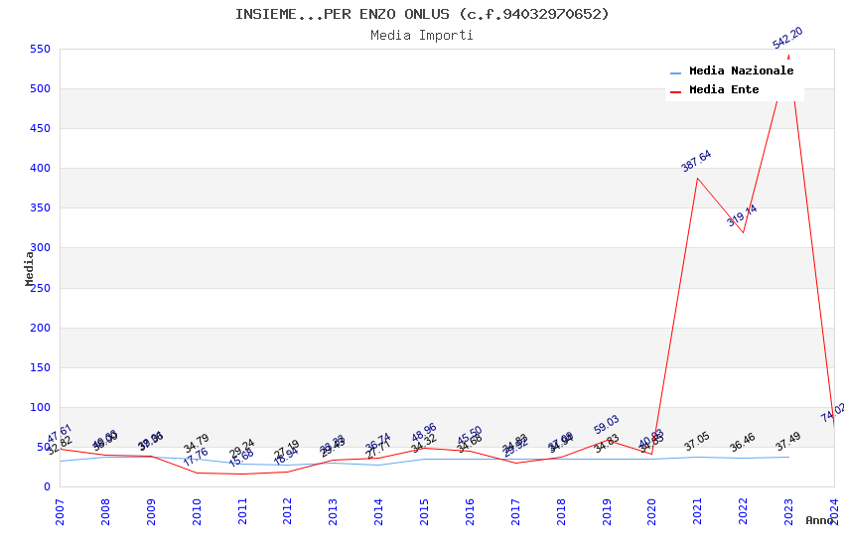844x546 pixels.
Task: Click y-axis tick label 150
Action: (x=40, y=368)
